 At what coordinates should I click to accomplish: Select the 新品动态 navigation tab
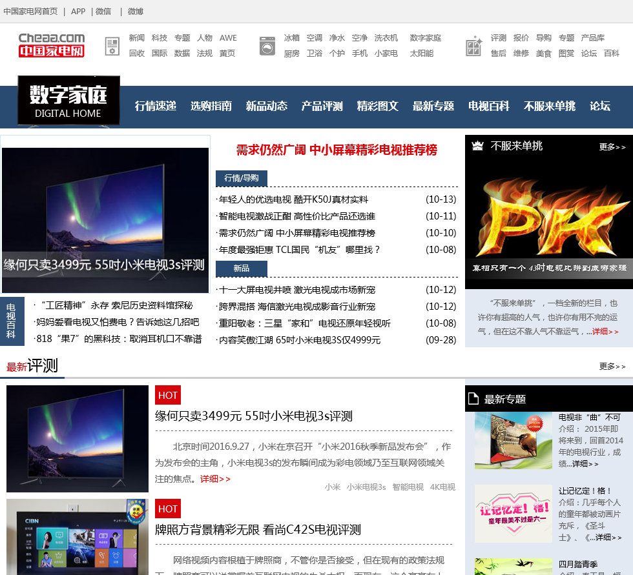pos(266,106)
